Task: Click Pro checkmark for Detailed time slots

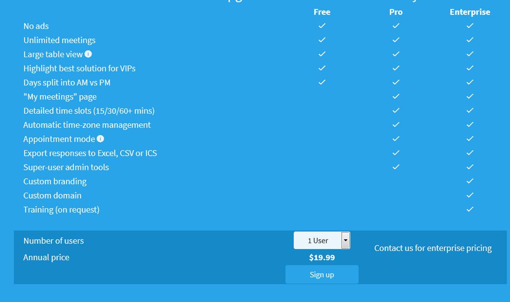Action: [x=396, y=110]
